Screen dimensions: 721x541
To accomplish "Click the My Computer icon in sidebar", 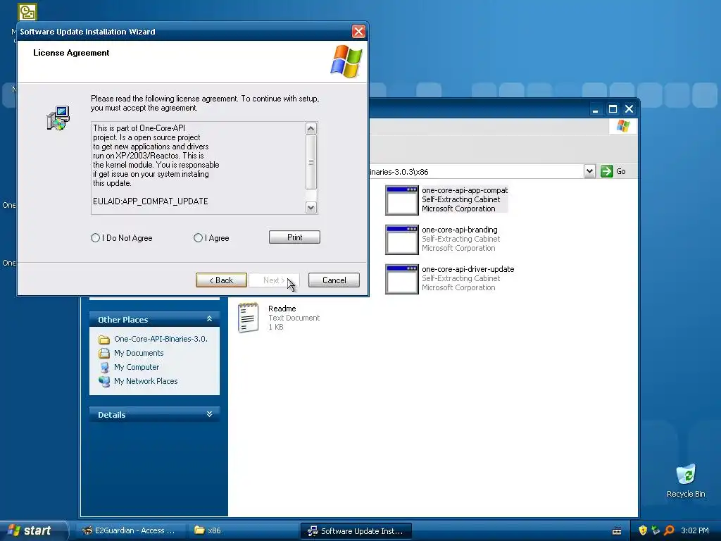I will click(104, 367).
